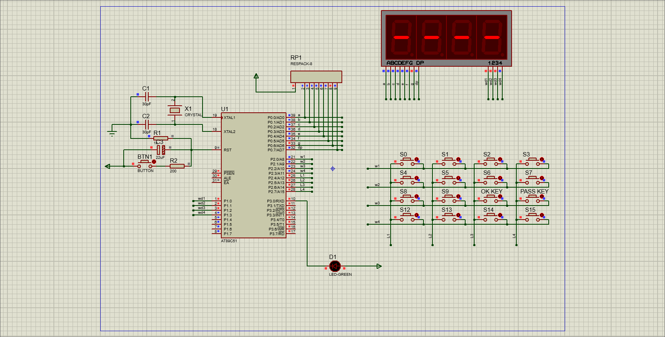665x337 pixels.
Task: Click keypad switch S4
Action: point(407,180)
